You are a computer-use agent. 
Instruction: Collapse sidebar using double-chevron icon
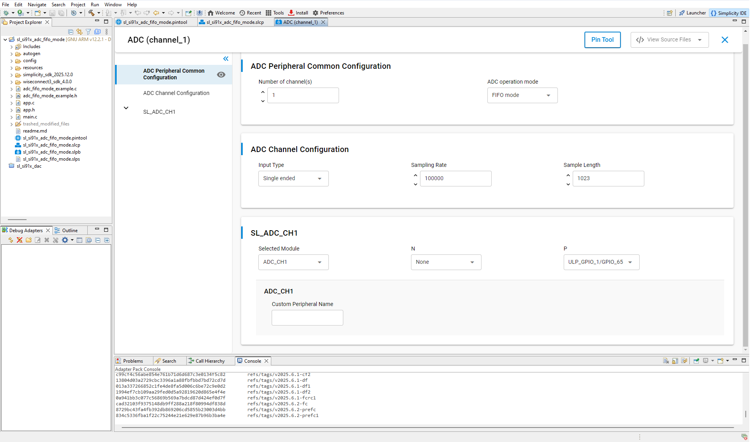226,59
